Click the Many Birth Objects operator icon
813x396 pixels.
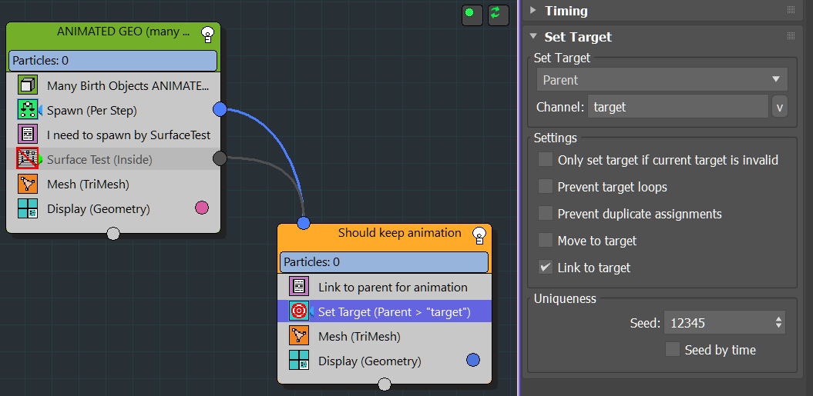click(28, 86)
